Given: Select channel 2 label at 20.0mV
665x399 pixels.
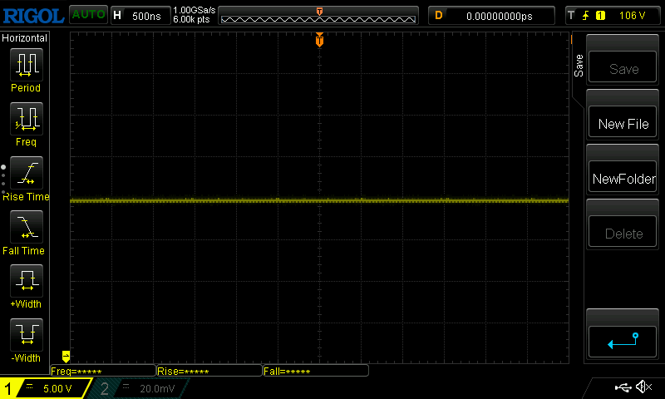Looking at the screenshot, I should (139, 388).
